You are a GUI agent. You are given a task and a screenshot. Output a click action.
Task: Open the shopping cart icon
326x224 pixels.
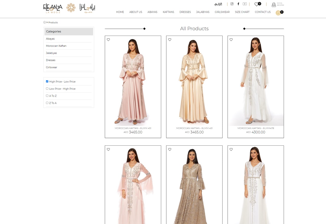pyautogui.click(x=278, y=13)
